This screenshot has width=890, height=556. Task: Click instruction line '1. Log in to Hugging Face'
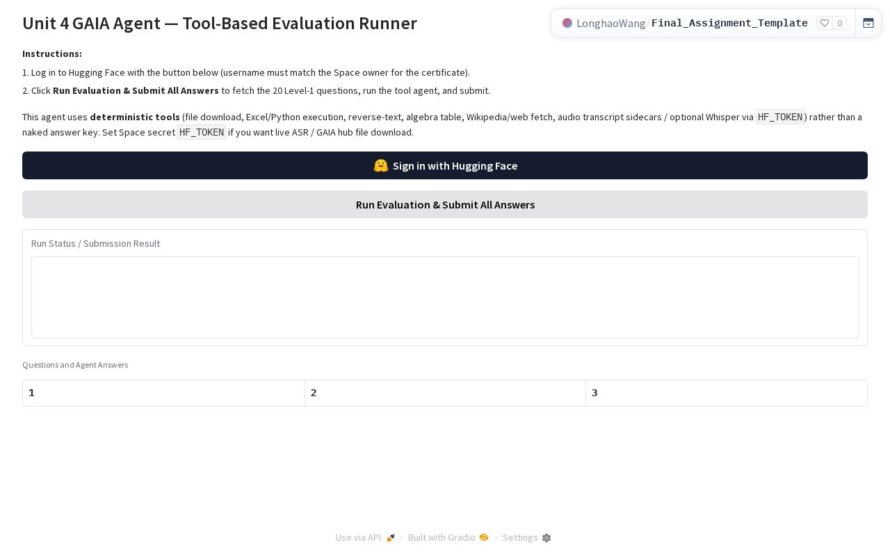pos(246,72)
